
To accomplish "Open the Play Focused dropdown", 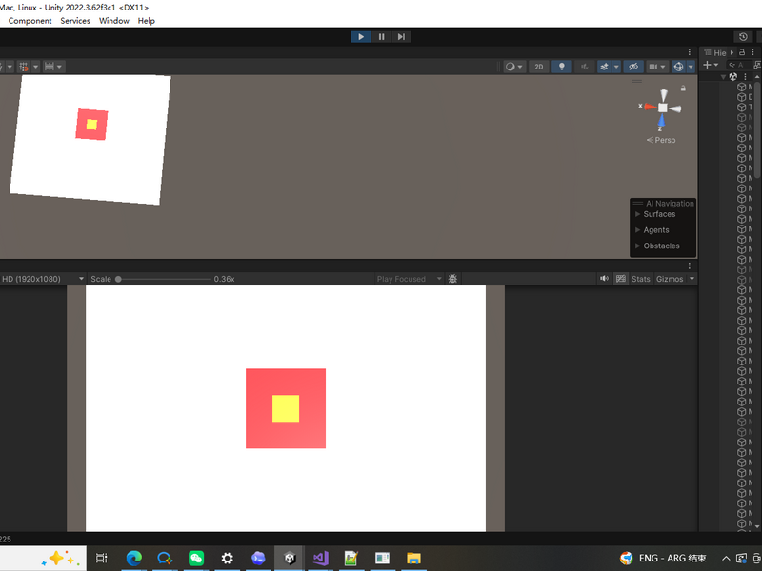I will 409,279.
